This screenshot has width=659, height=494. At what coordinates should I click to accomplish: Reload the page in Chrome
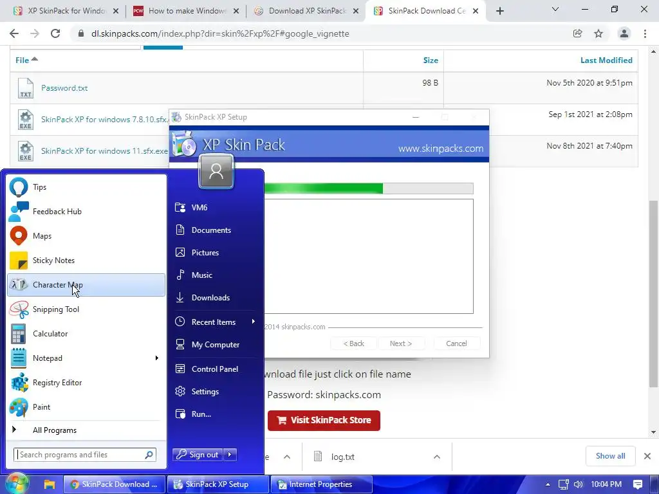(x=55, y=33)
